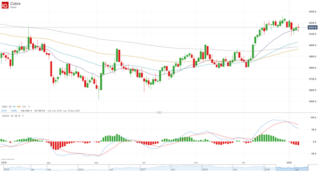This screenshot has height=171, width=318.
Task: Click the highlighted range selection in navigator
Action: point(292,168)
